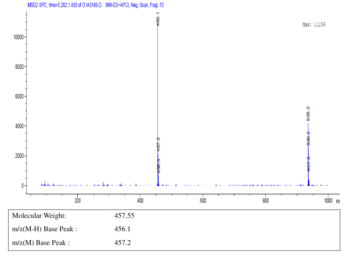This screenshot has width=354, height=266.
Task: Click the 8000 y-axis tick label
Action: point(19,67)
